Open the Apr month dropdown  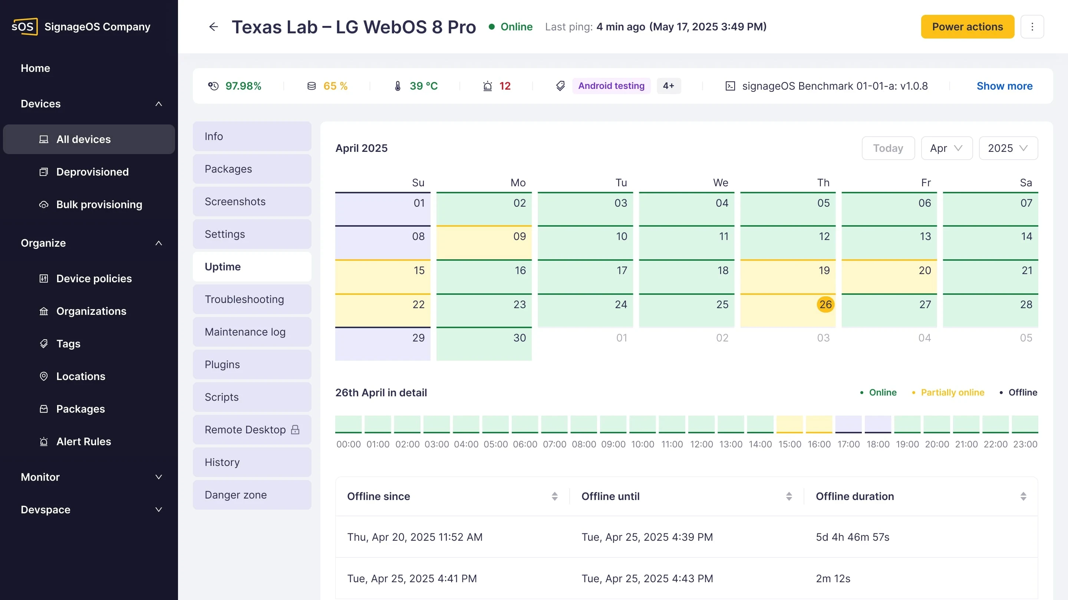click(946, 148)
